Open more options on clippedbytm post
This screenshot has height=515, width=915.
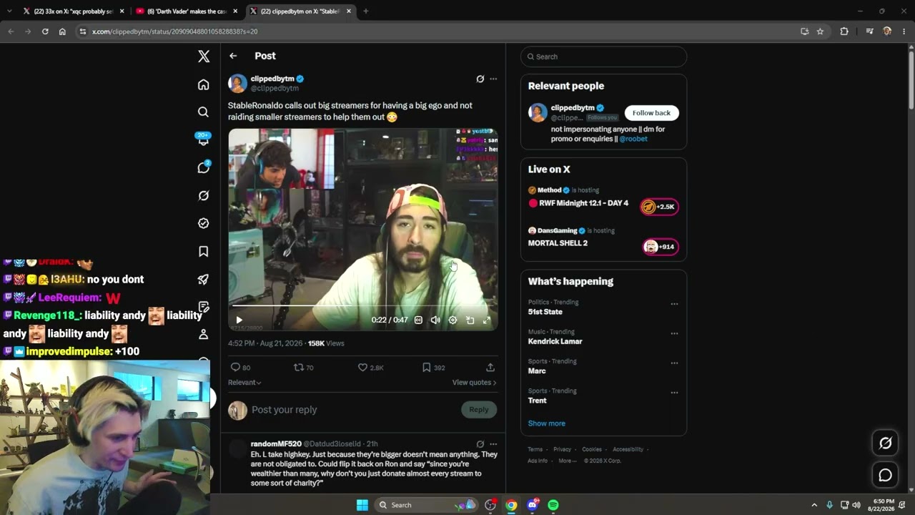[x=493, y=79]
